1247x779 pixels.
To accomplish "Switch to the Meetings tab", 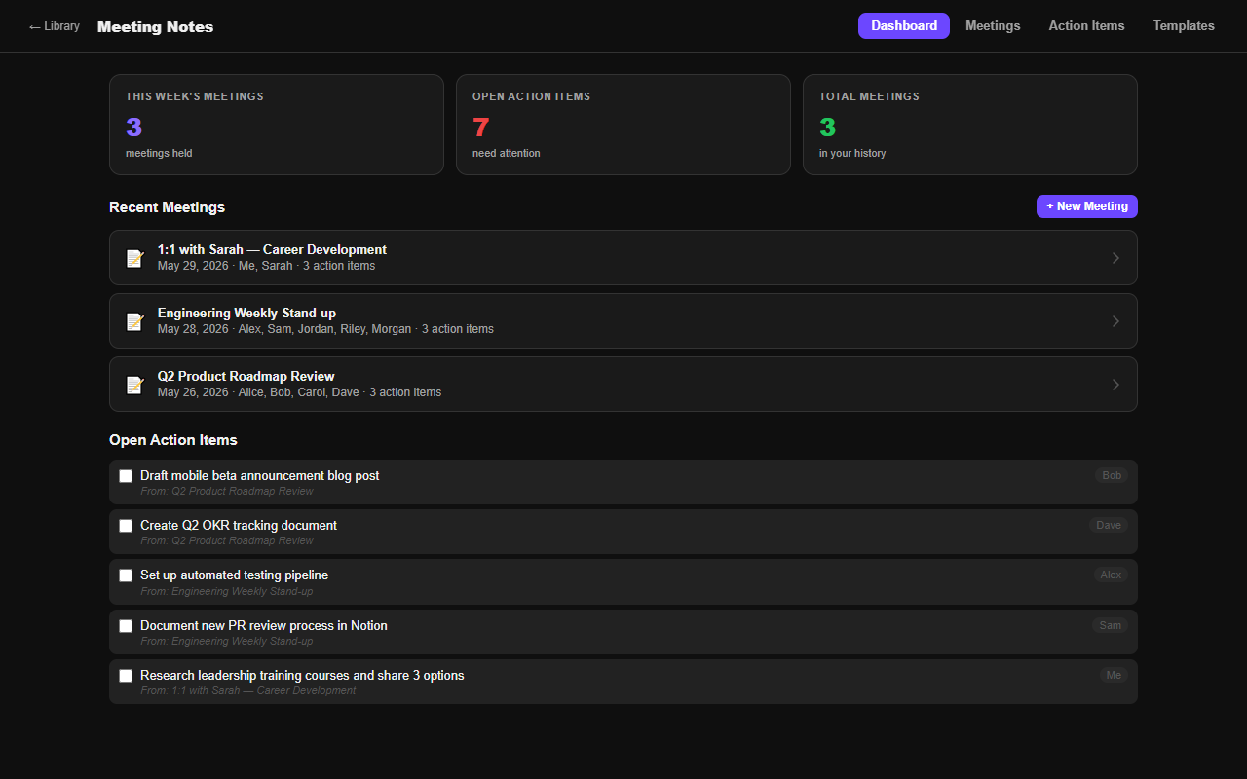I will 993,26.
